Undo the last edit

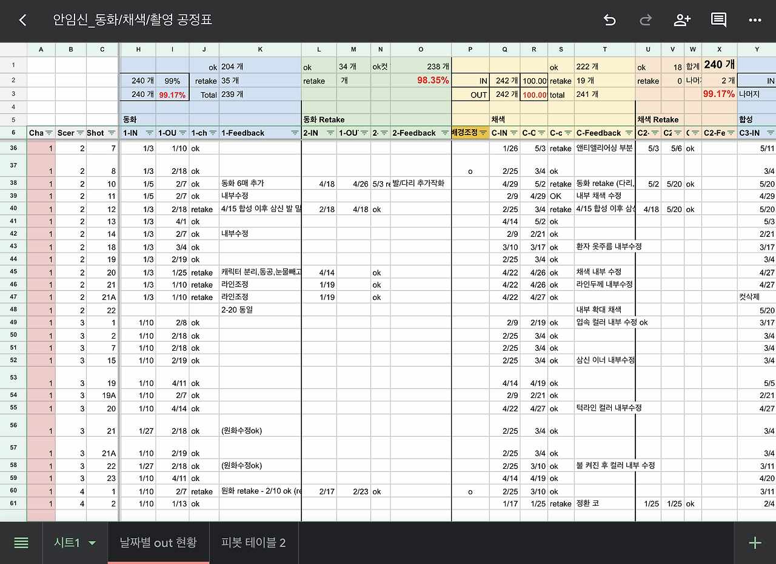609,20
